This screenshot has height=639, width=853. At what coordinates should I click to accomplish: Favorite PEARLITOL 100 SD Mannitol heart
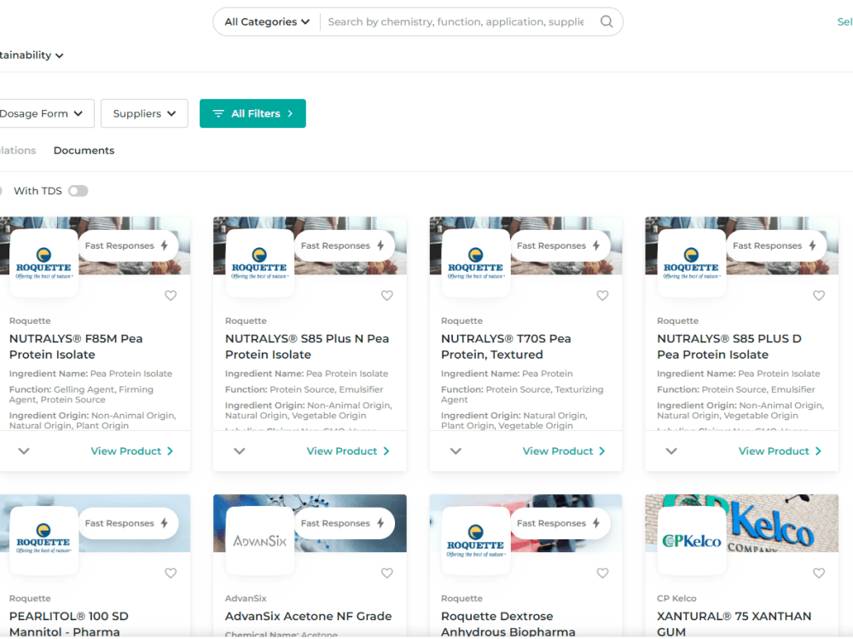171,573
